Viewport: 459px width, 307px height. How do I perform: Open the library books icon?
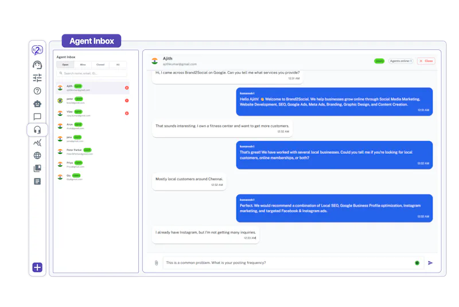pos(37,168)
